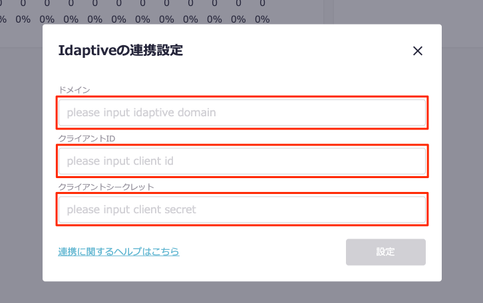Screen dimensions: 483x303
Task: Dismiss the modal using the X icon
Action: pyautogui.click(x=418, y=51)
